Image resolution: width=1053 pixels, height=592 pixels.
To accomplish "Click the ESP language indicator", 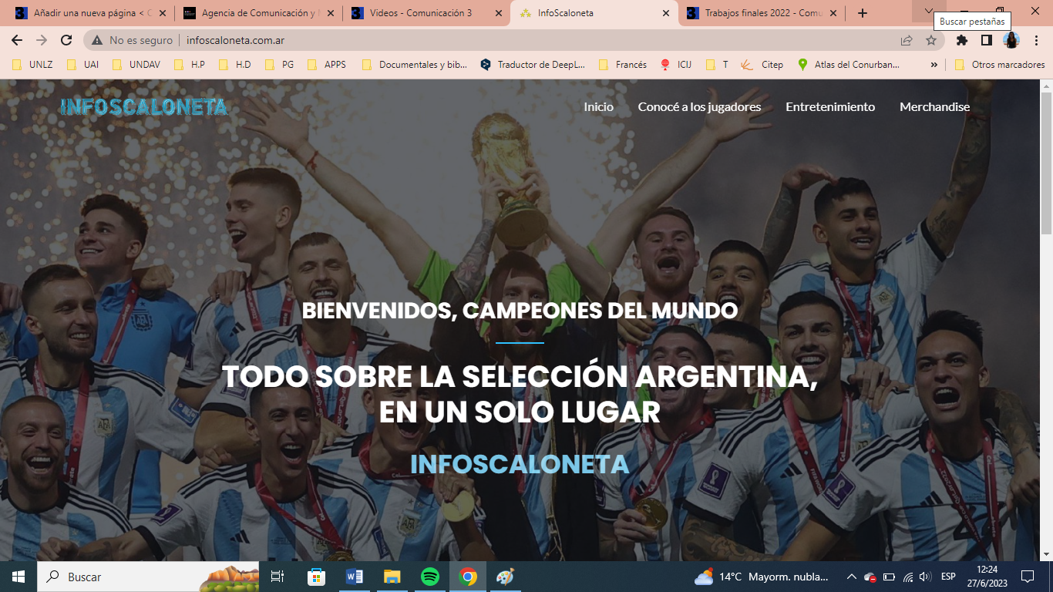I will coord(948,577).
